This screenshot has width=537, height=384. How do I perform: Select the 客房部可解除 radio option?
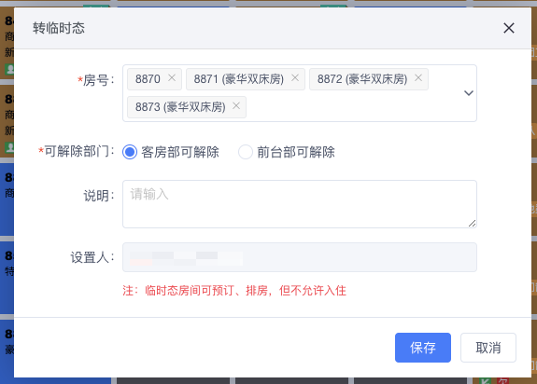(130, 152)
